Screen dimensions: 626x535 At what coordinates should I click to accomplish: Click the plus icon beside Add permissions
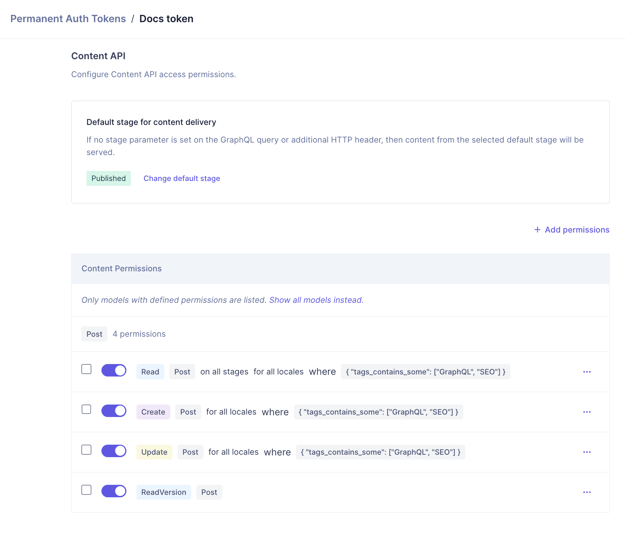(537, 230)
